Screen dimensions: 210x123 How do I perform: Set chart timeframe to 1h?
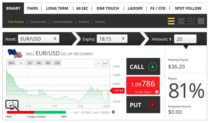pyautogui.click(x=21, y=63)
